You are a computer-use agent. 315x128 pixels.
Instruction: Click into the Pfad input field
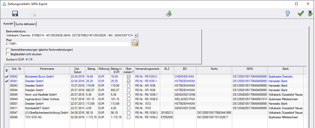68,44
